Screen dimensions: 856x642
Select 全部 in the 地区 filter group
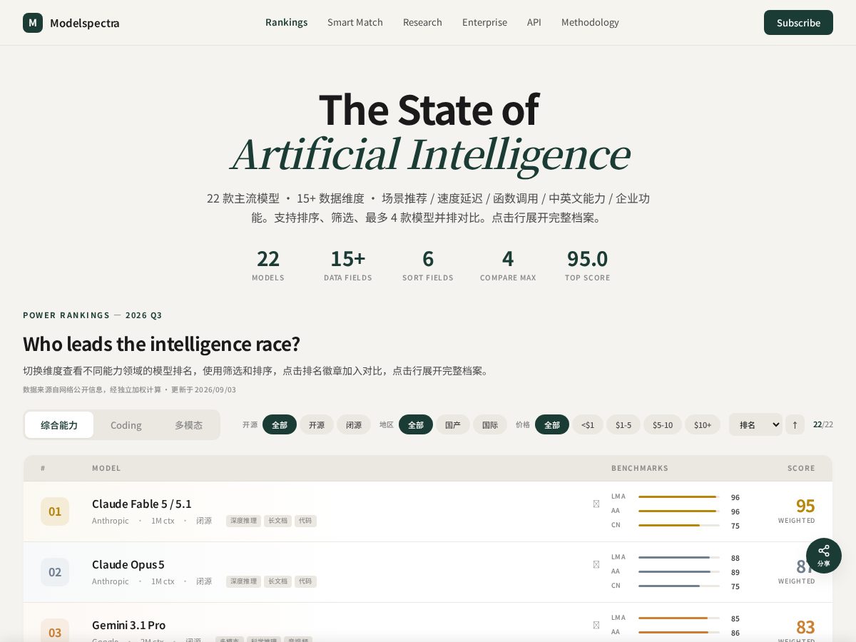(x=416, y=424)
